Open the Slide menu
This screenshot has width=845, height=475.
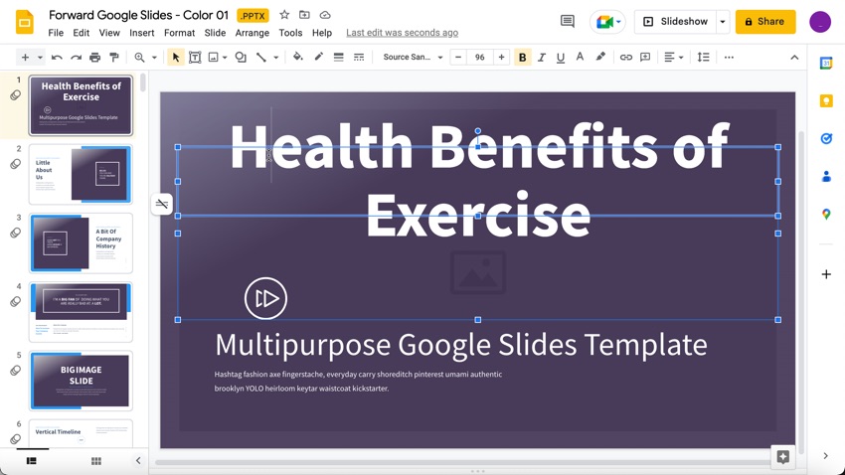pos(215,33)
